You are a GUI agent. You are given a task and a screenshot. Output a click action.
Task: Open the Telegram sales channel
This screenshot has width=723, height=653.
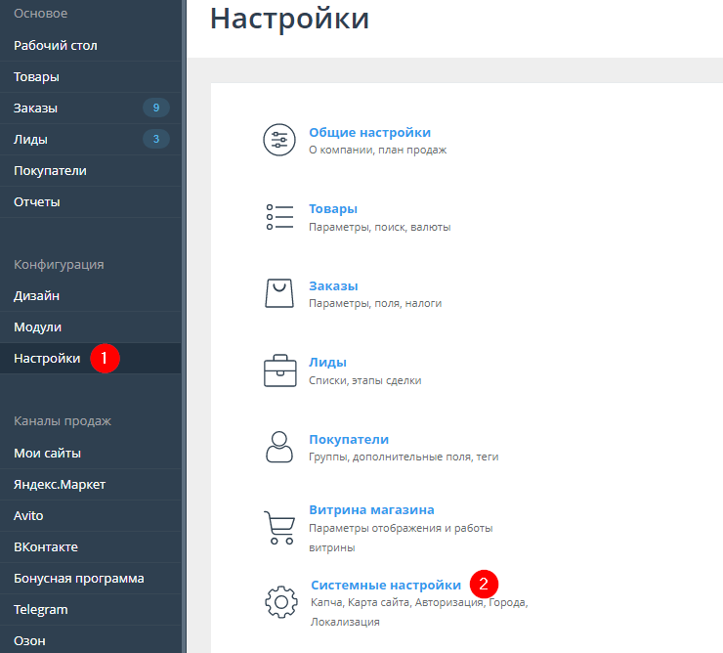coord(41,609)
